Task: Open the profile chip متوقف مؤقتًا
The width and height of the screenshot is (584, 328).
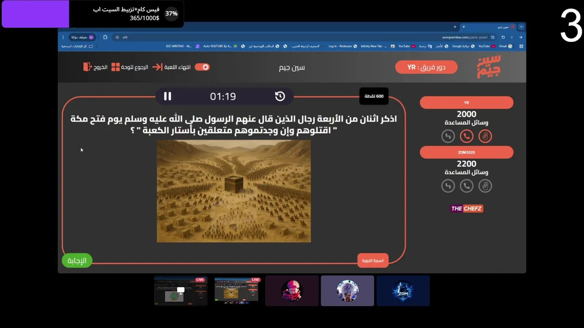Action: pyautogui.click(x=83, y=37)
